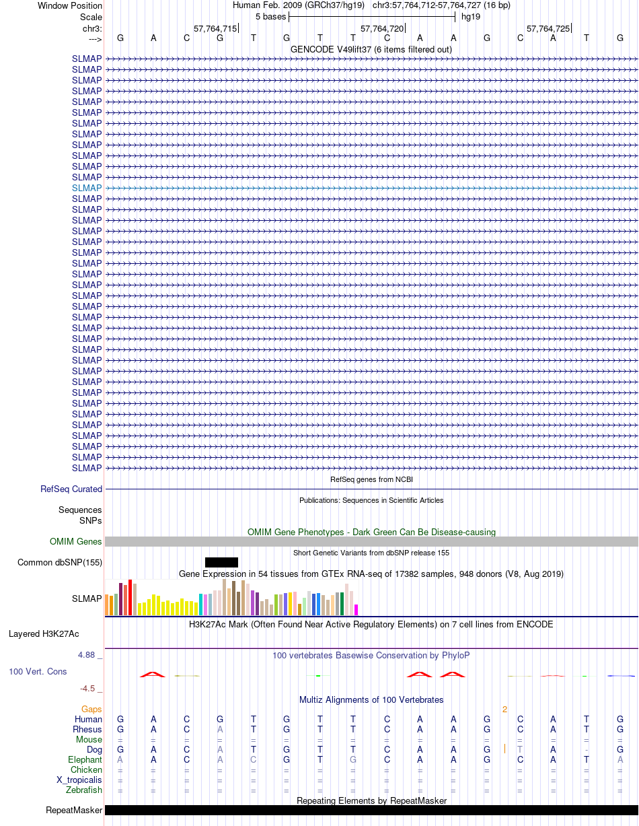This screenshot has height=826, width=639.
Task: Click the 5 bases scale bar text
Action: click(x=270, y=17)
